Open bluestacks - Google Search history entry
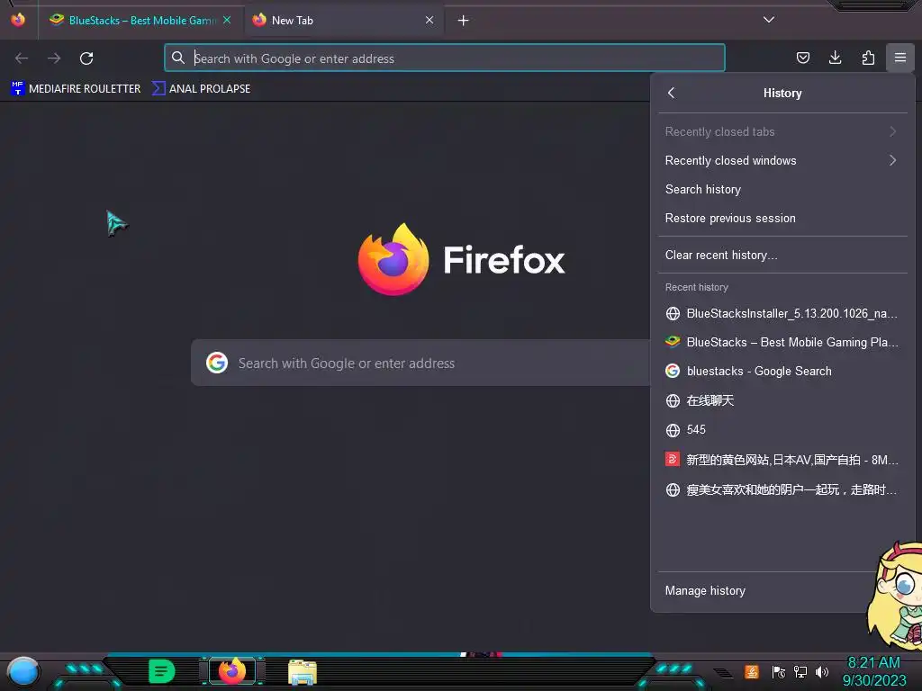Viewport: 922px width, 691px height. click(x=782, y=372)
